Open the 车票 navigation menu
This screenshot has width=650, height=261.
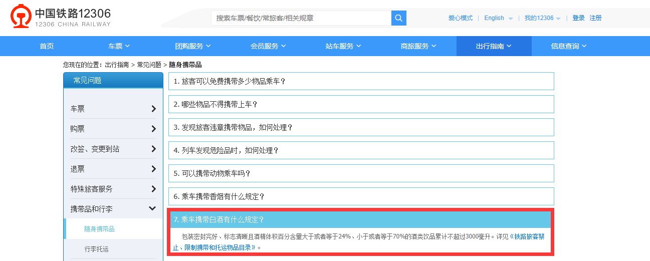click(x=119, y=46)
